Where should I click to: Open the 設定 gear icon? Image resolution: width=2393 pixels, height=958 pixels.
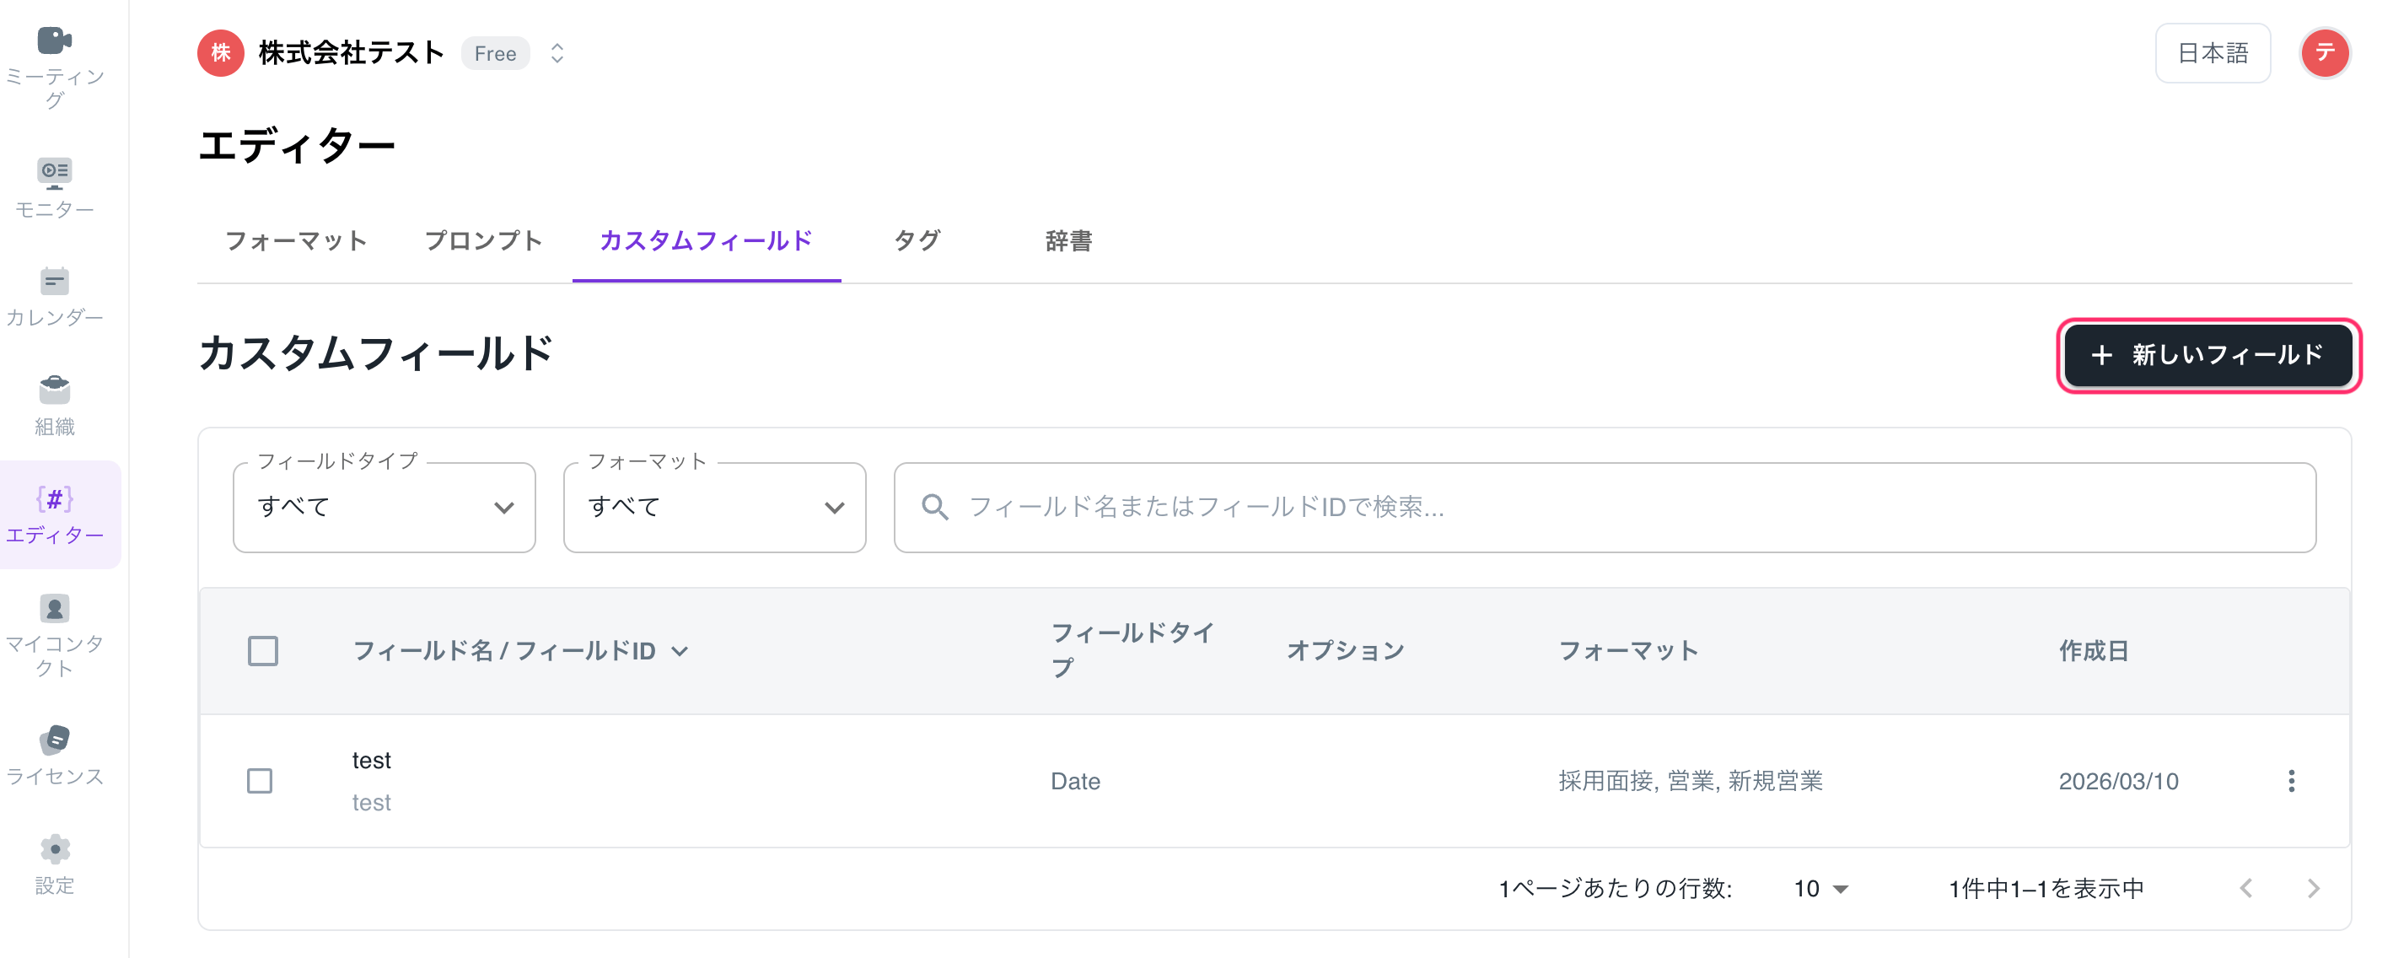point(54,849)
